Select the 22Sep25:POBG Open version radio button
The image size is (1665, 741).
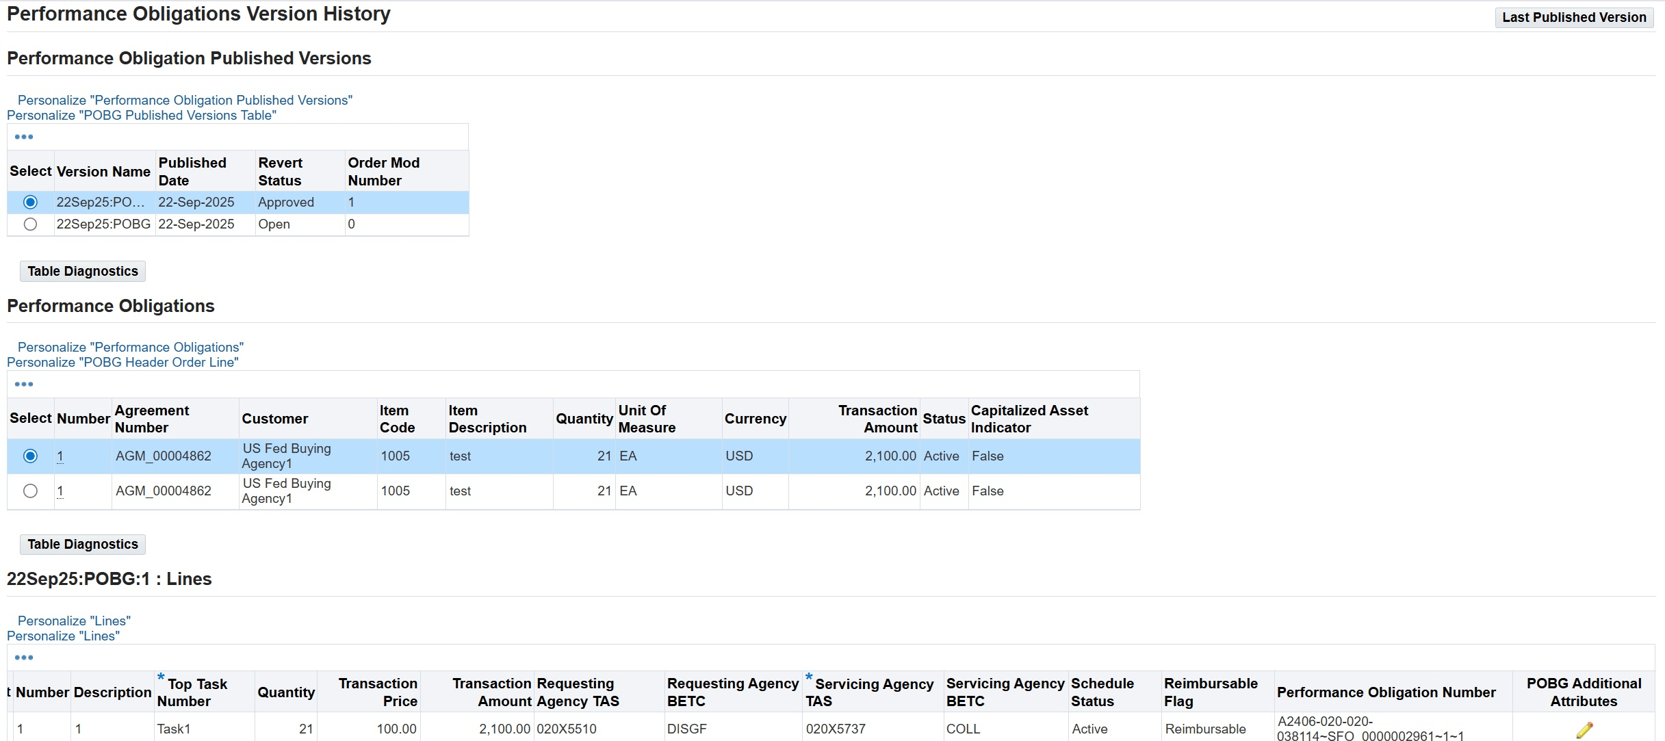pos(30,224)
